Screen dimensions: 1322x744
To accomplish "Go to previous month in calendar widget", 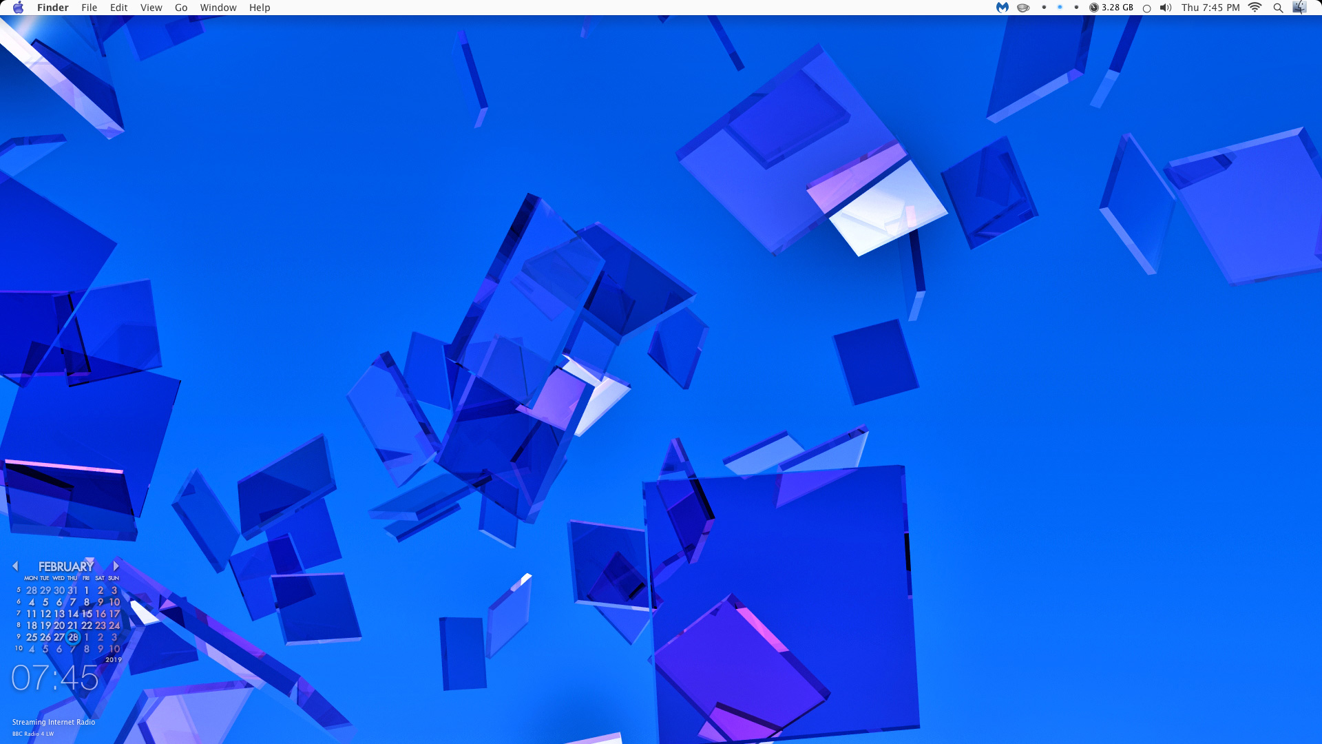I will pos(15,566).
